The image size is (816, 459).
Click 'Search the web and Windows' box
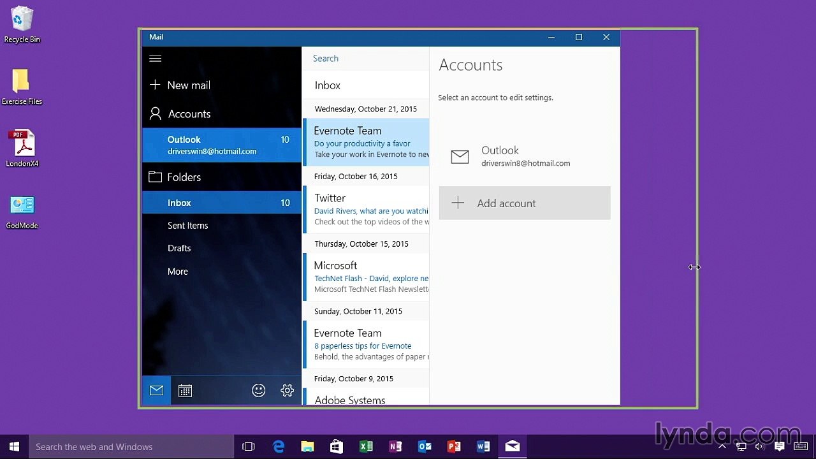coord(131,447)
